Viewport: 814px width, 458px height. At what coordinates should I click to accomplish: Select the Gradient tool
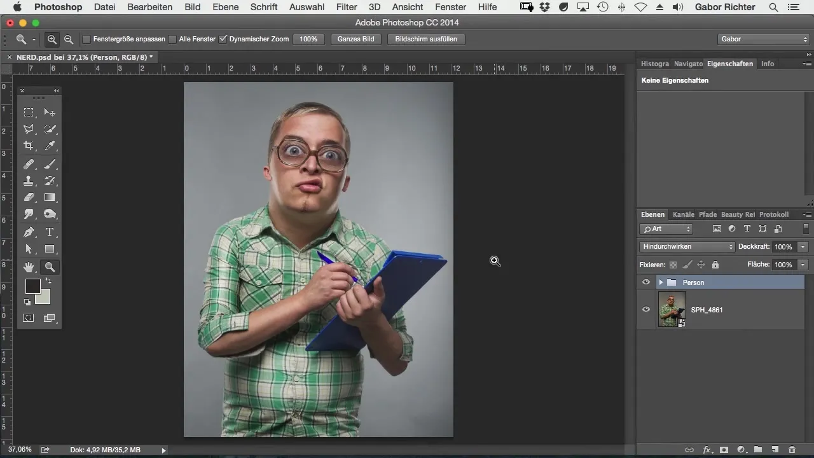50,197
